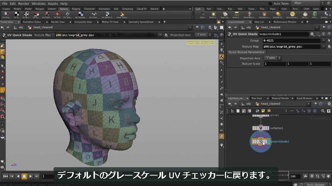Image resolution: width=332 pixels, height=186 pixels.
Task: Open the no cam camera dropdown
Action: (208, 42)
